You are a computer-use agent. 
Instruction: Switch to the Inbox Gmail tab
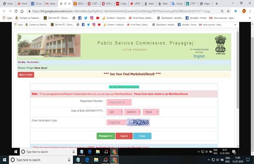tap(51, 4)
